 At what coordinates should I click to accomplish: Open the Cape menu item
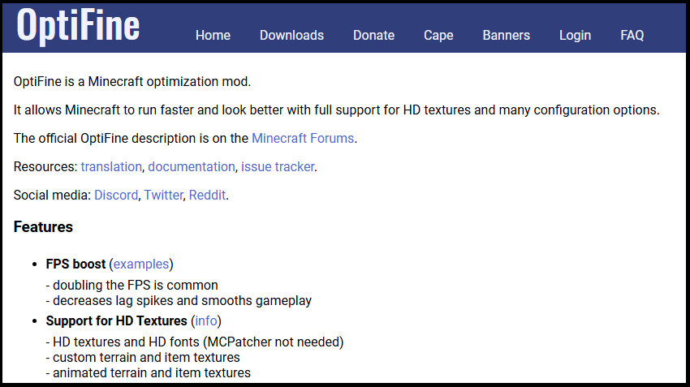[x=438, y=36]
